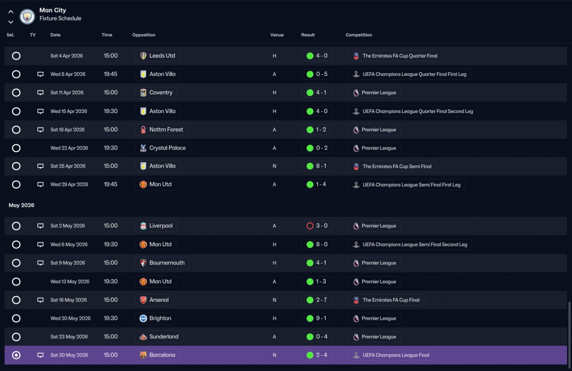The image size is (572, 371).
Task: Select the radio button for Sunderland fixture
Action: (x=16, y=337)
